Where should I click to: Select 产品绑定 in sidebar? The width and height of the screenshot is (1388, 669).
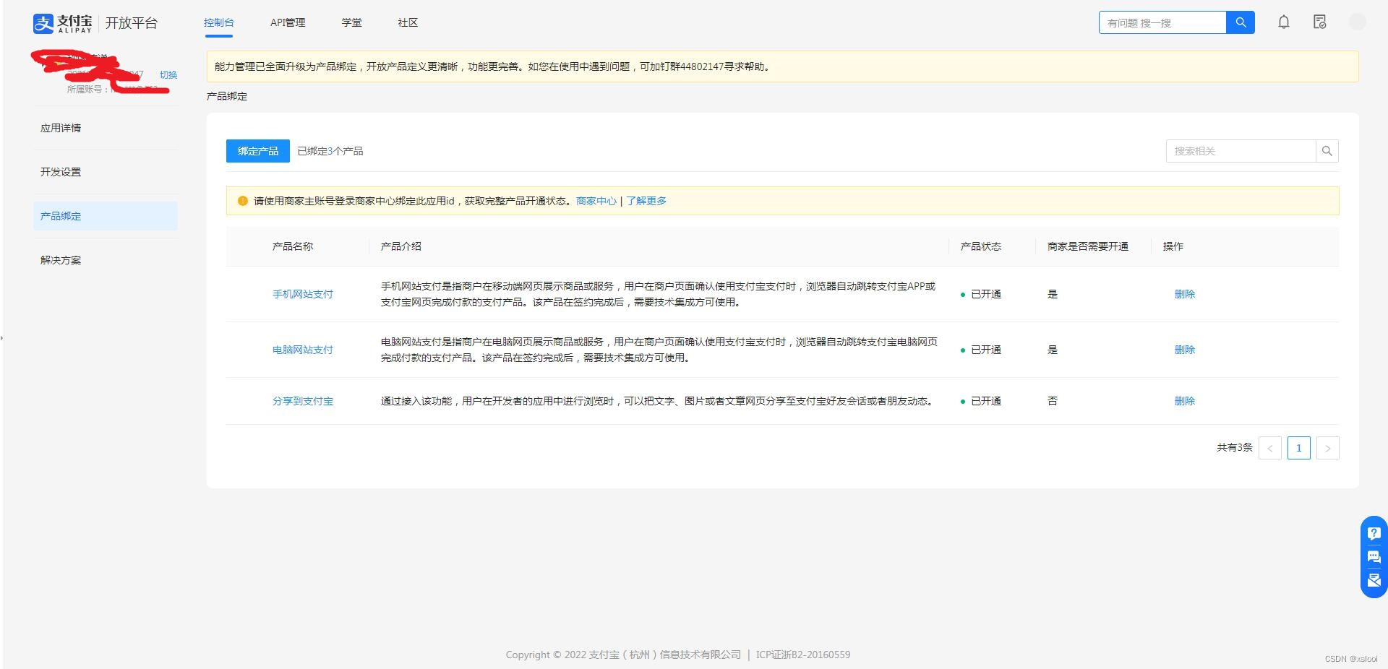click(106, 216)
